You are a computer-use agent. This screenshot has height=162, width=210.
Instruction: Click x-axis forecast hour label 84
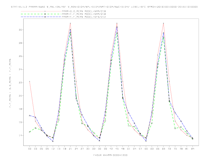pyautogui.click(x=192, y=149)
